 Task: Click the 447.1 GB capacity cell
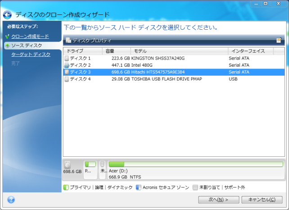point(121,65)
